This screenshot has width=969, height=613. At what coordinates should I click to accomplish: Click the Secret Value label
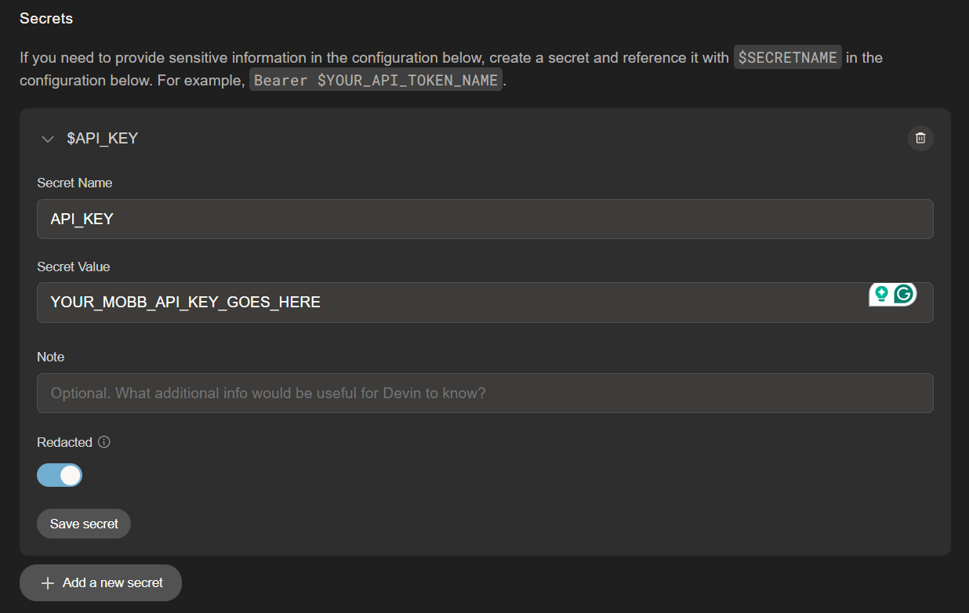[x=74, y=267]
